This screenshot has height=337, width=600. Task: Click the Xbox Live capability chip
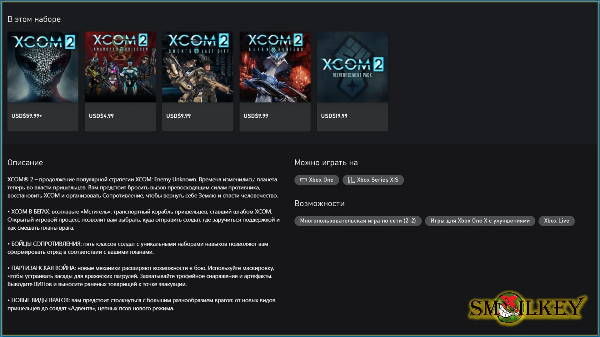coord(557,221)
